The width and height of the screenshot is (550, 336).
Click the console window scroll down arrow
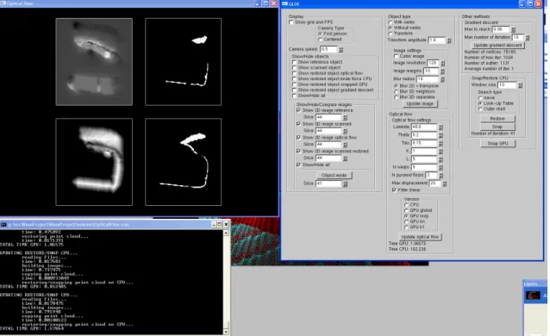click(226, 332)
